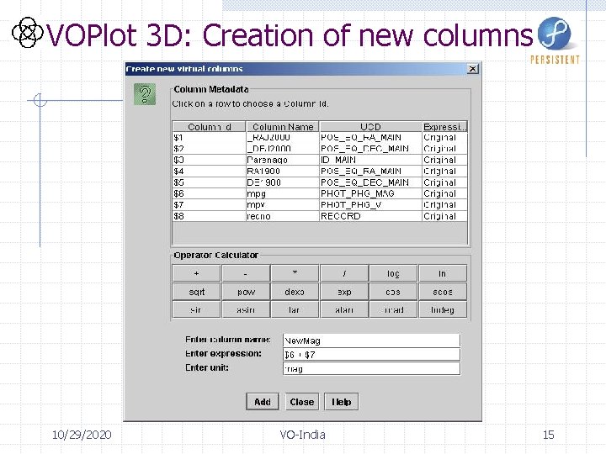Focus the Enter unit field

click(x=371, y=368)
